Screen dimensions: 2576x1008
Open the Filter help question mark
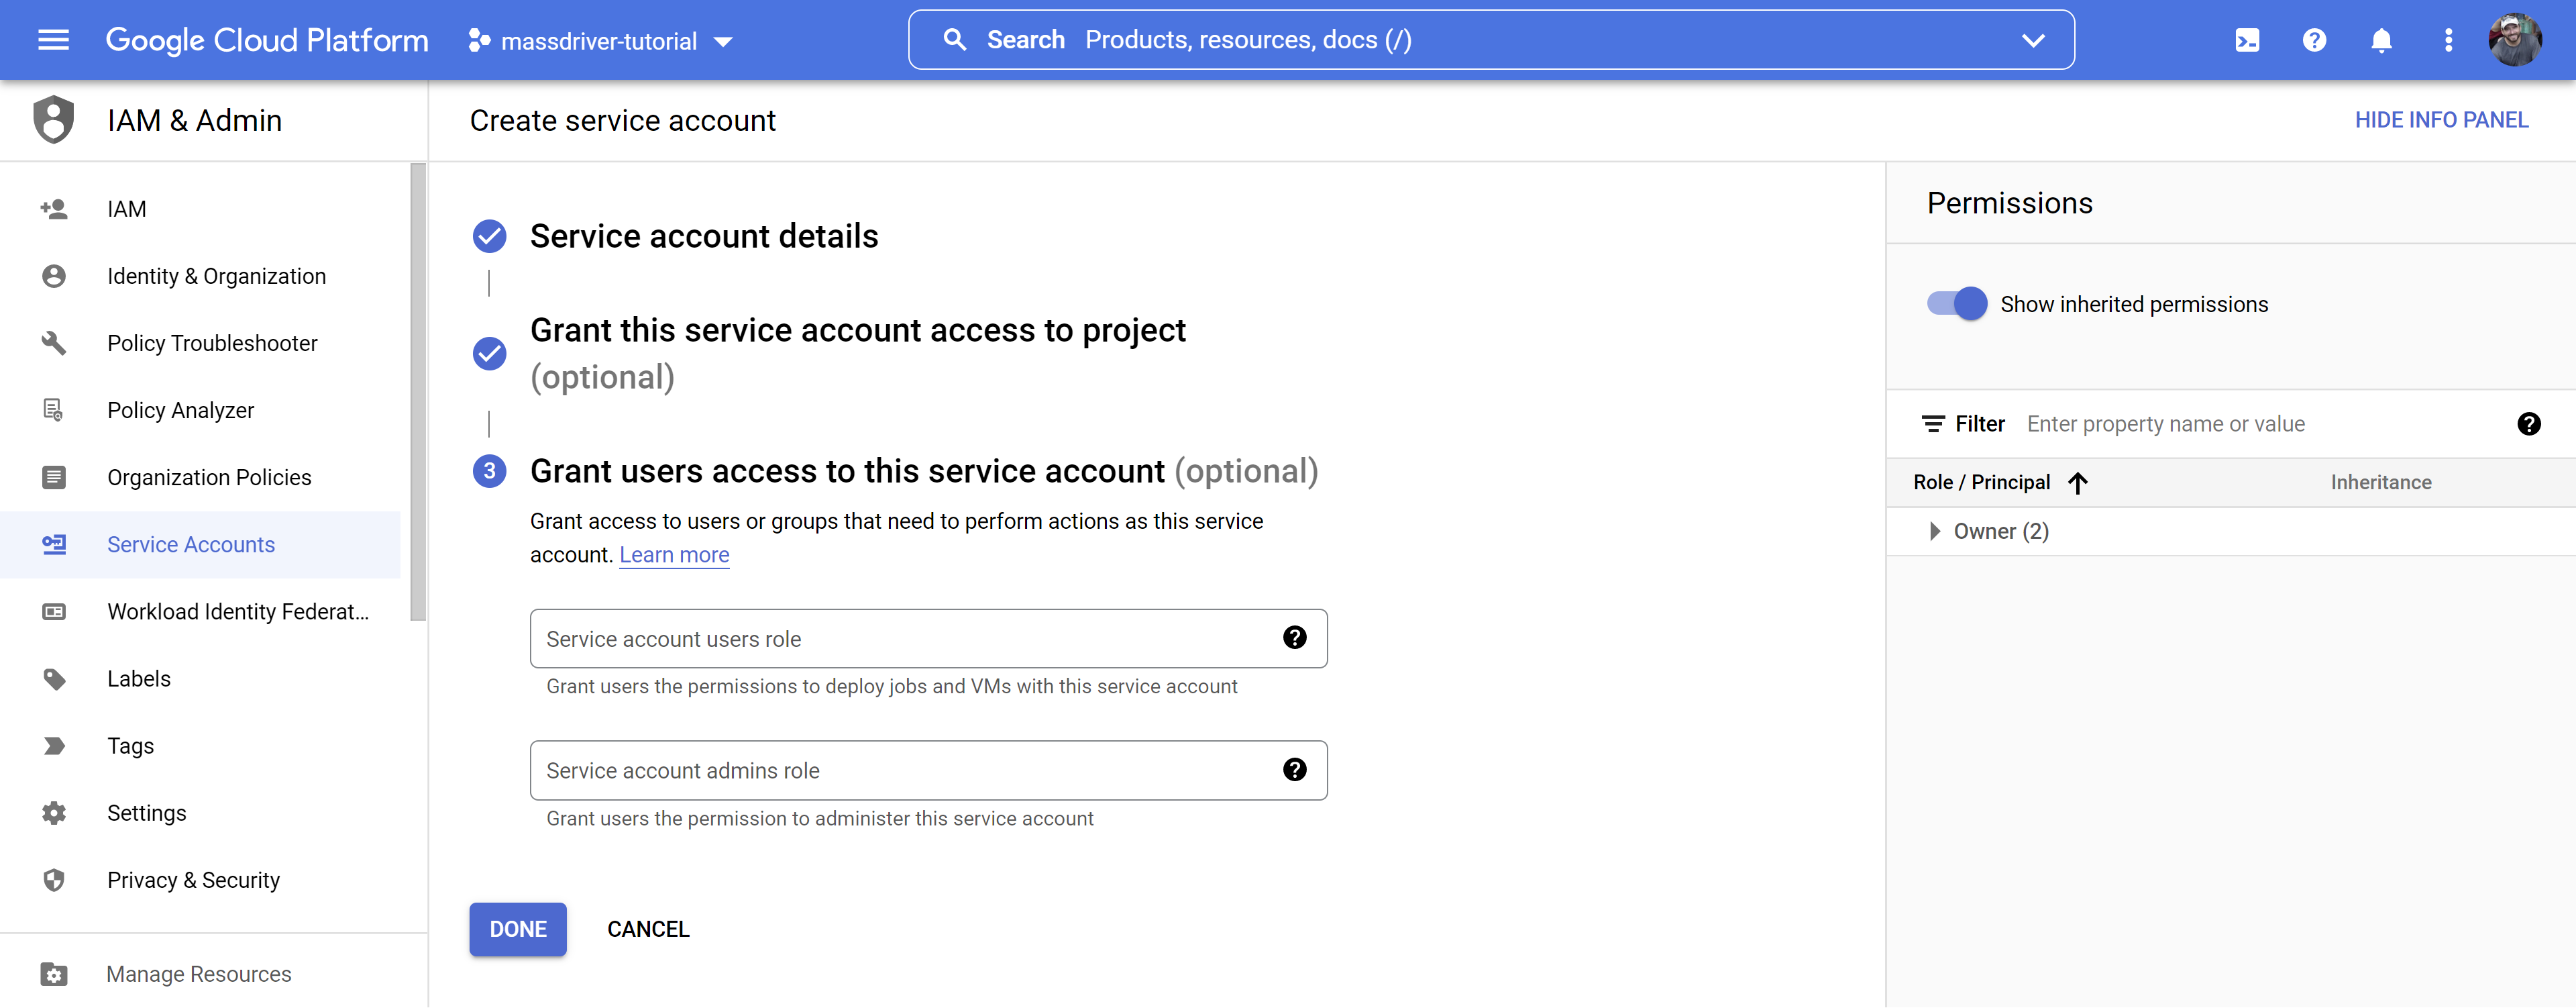pyautogui.click(x=2529, y=424)
